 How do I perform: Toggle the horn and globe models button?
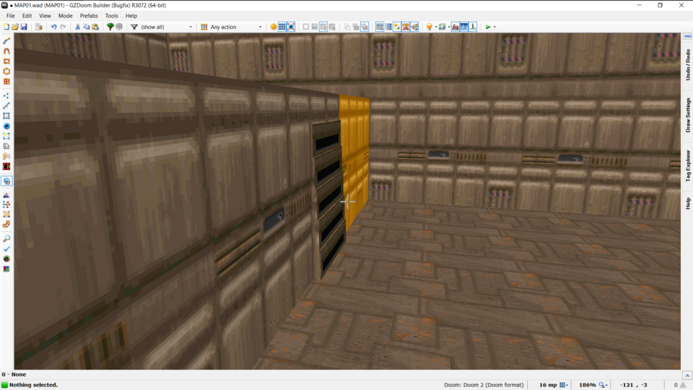click(x=415, y=27)
